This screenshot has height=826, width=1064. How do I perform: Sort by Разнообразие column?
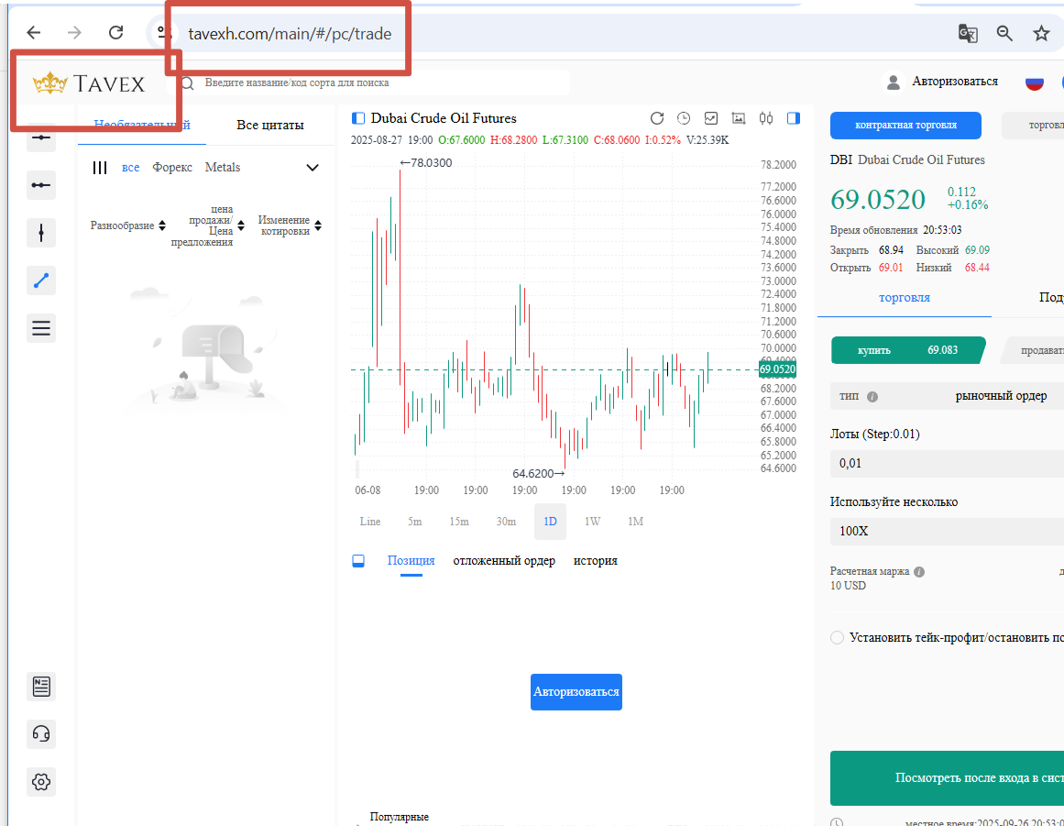[127, 226]
